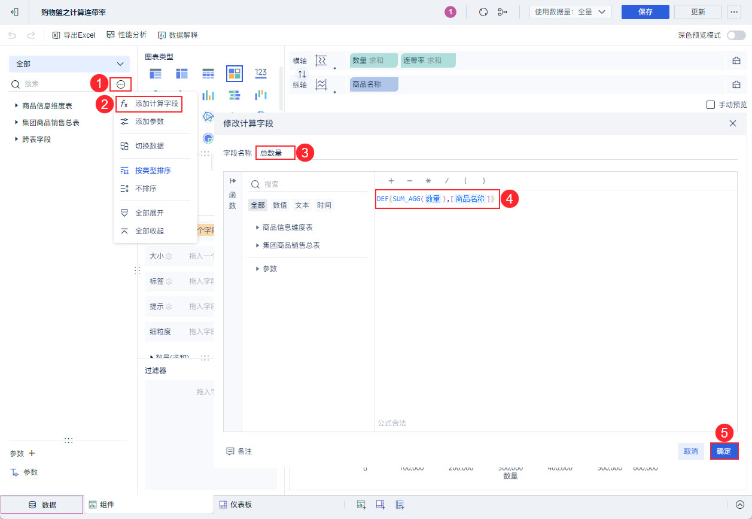
Task: Open the horizontal axis settings briefcase icon
Action: point(736,60)
